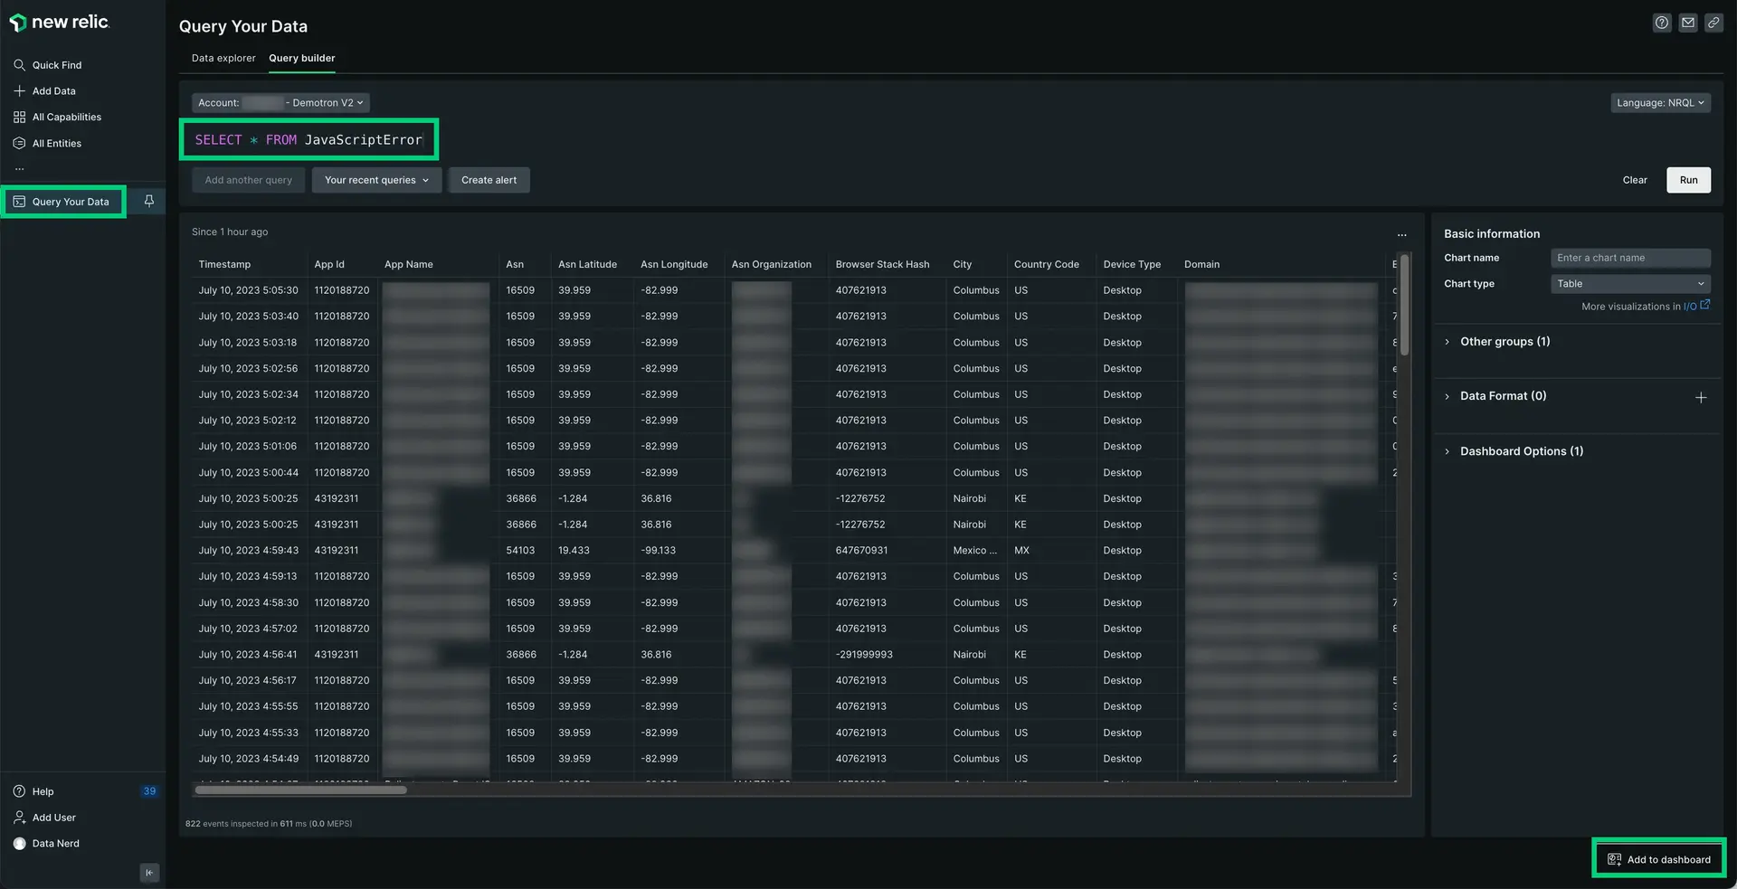Collapse the sidebar with the bottom arrow icon
Screen dimensions: 1737x889
click(149, 873)
